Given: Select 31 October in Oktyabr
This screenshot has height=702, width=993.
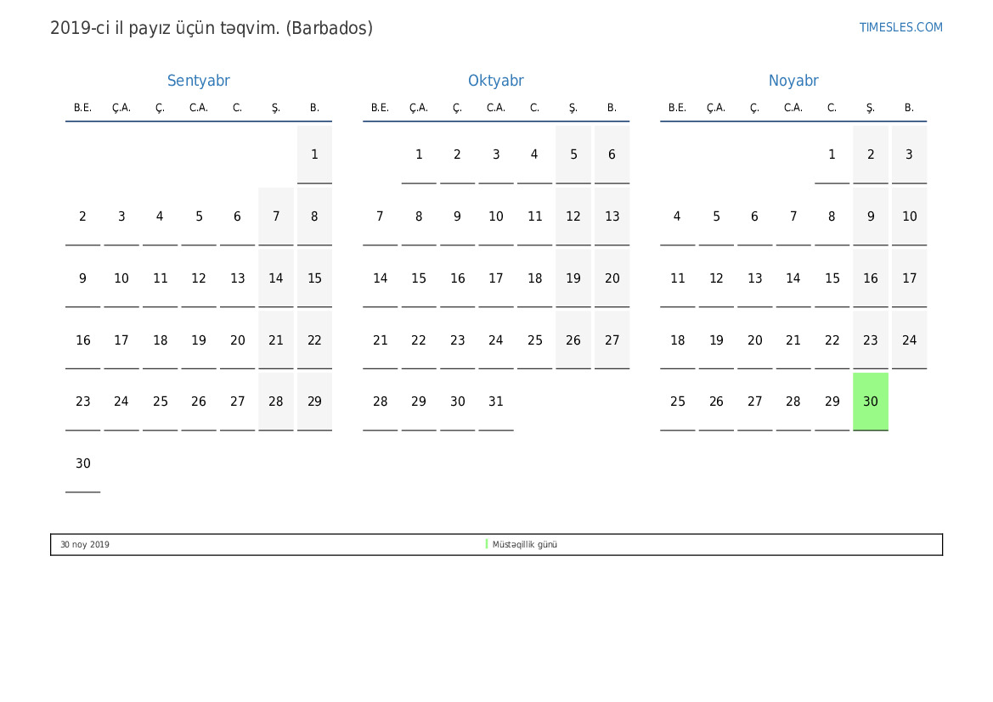Looking at the screenshot, I should [495, 402].
